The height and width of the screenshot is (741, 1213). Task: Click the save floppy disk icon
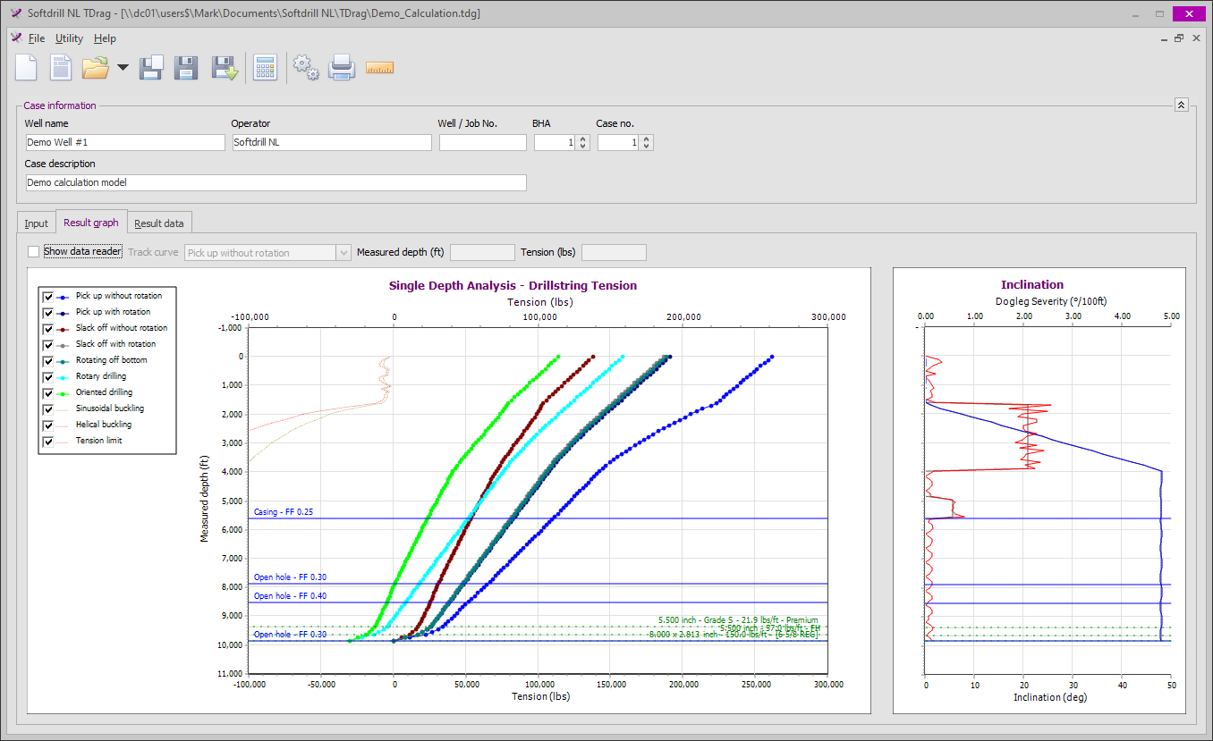click(x=185, y=68)
